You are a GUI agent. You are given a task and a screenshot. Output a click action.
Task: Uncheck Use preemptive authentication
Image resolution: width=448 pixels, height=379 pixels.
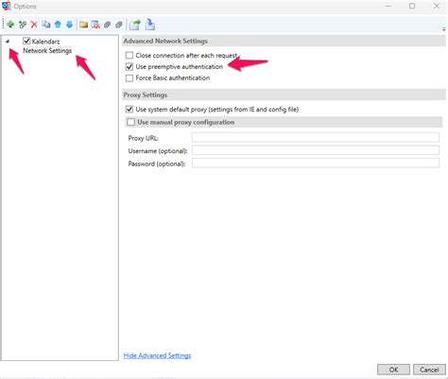pyautogui.click(x=129, y=67)
